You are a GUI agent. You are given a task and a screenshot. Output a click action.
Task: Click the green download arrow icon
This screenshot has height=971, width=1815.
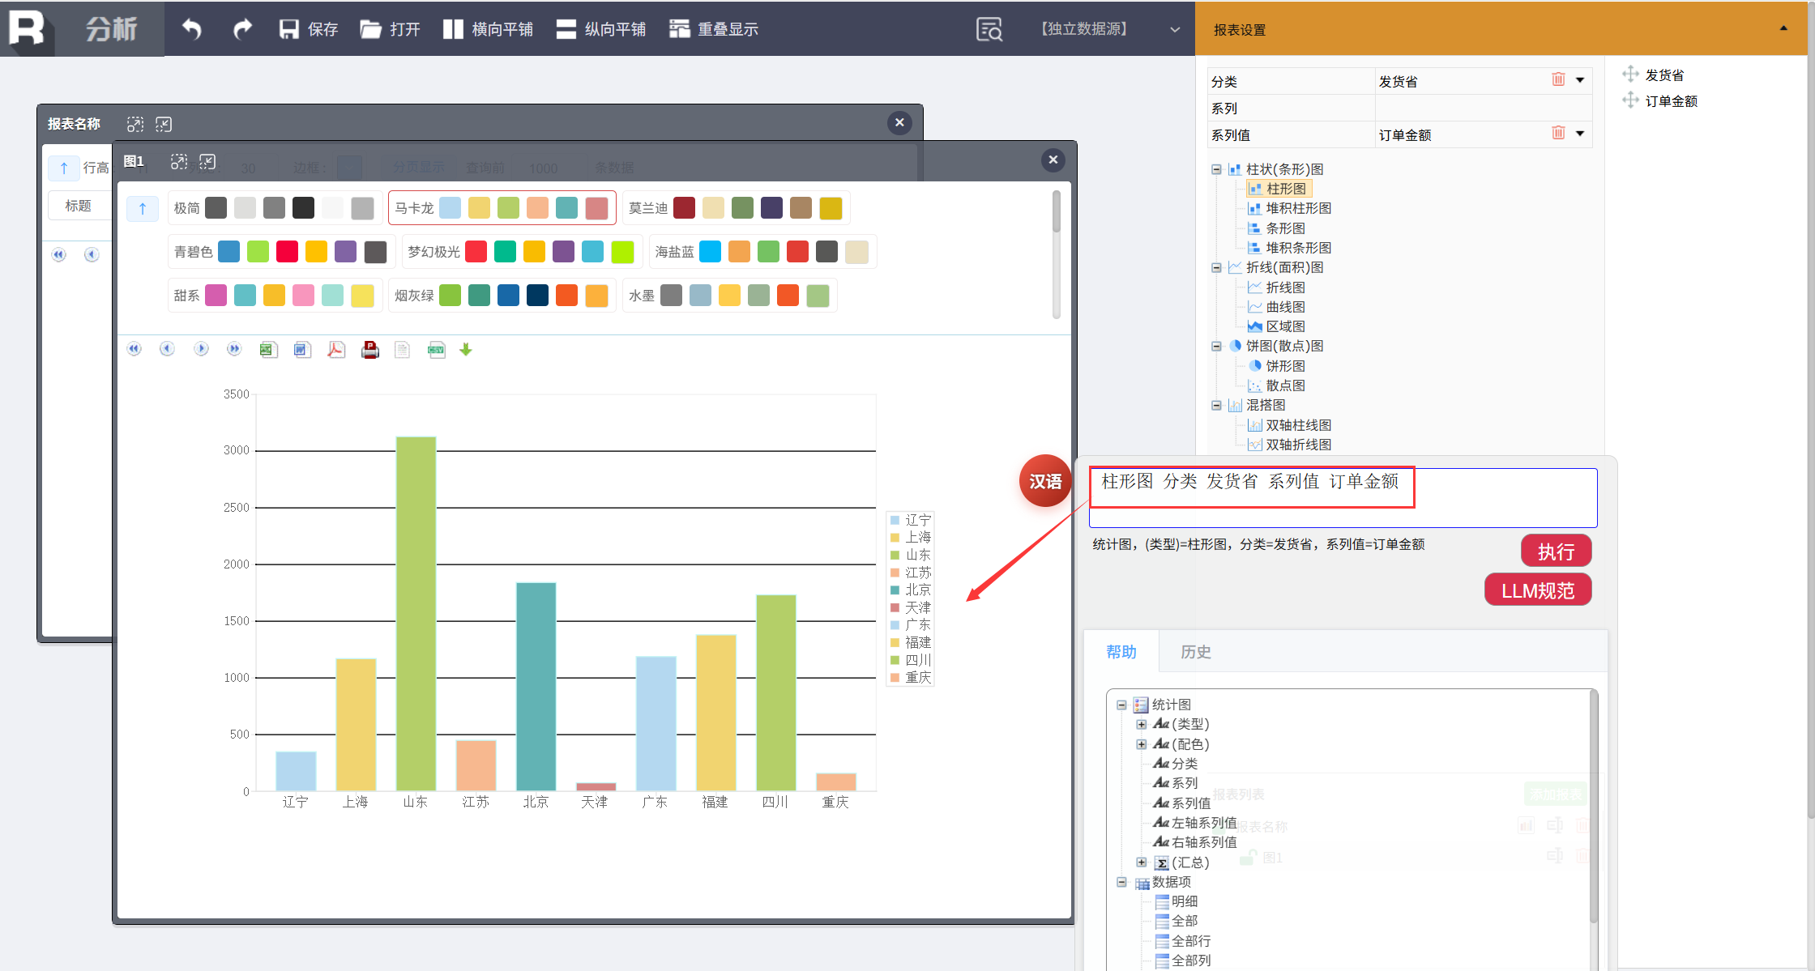pos(466,350)
